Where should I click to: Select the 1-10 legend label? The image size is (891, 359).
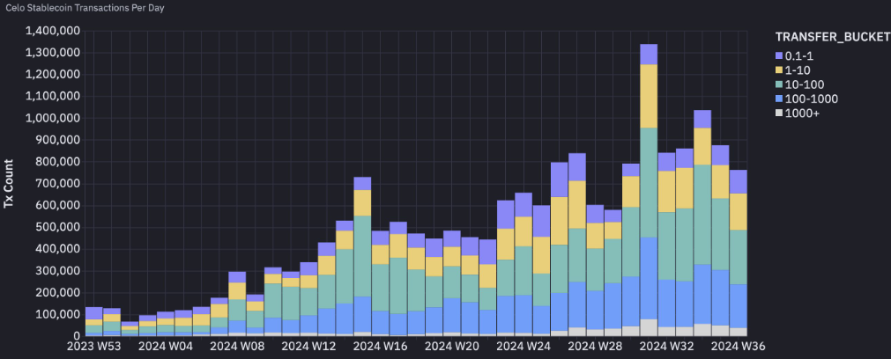pyautogui.click(x=798, y=70)
